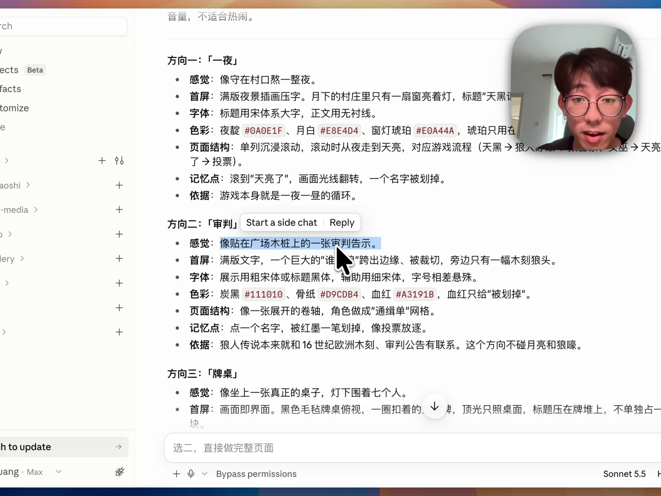Click the heading 方向三：「牌桌」
The width and height of the screenshot is (661, 496).
203,374
